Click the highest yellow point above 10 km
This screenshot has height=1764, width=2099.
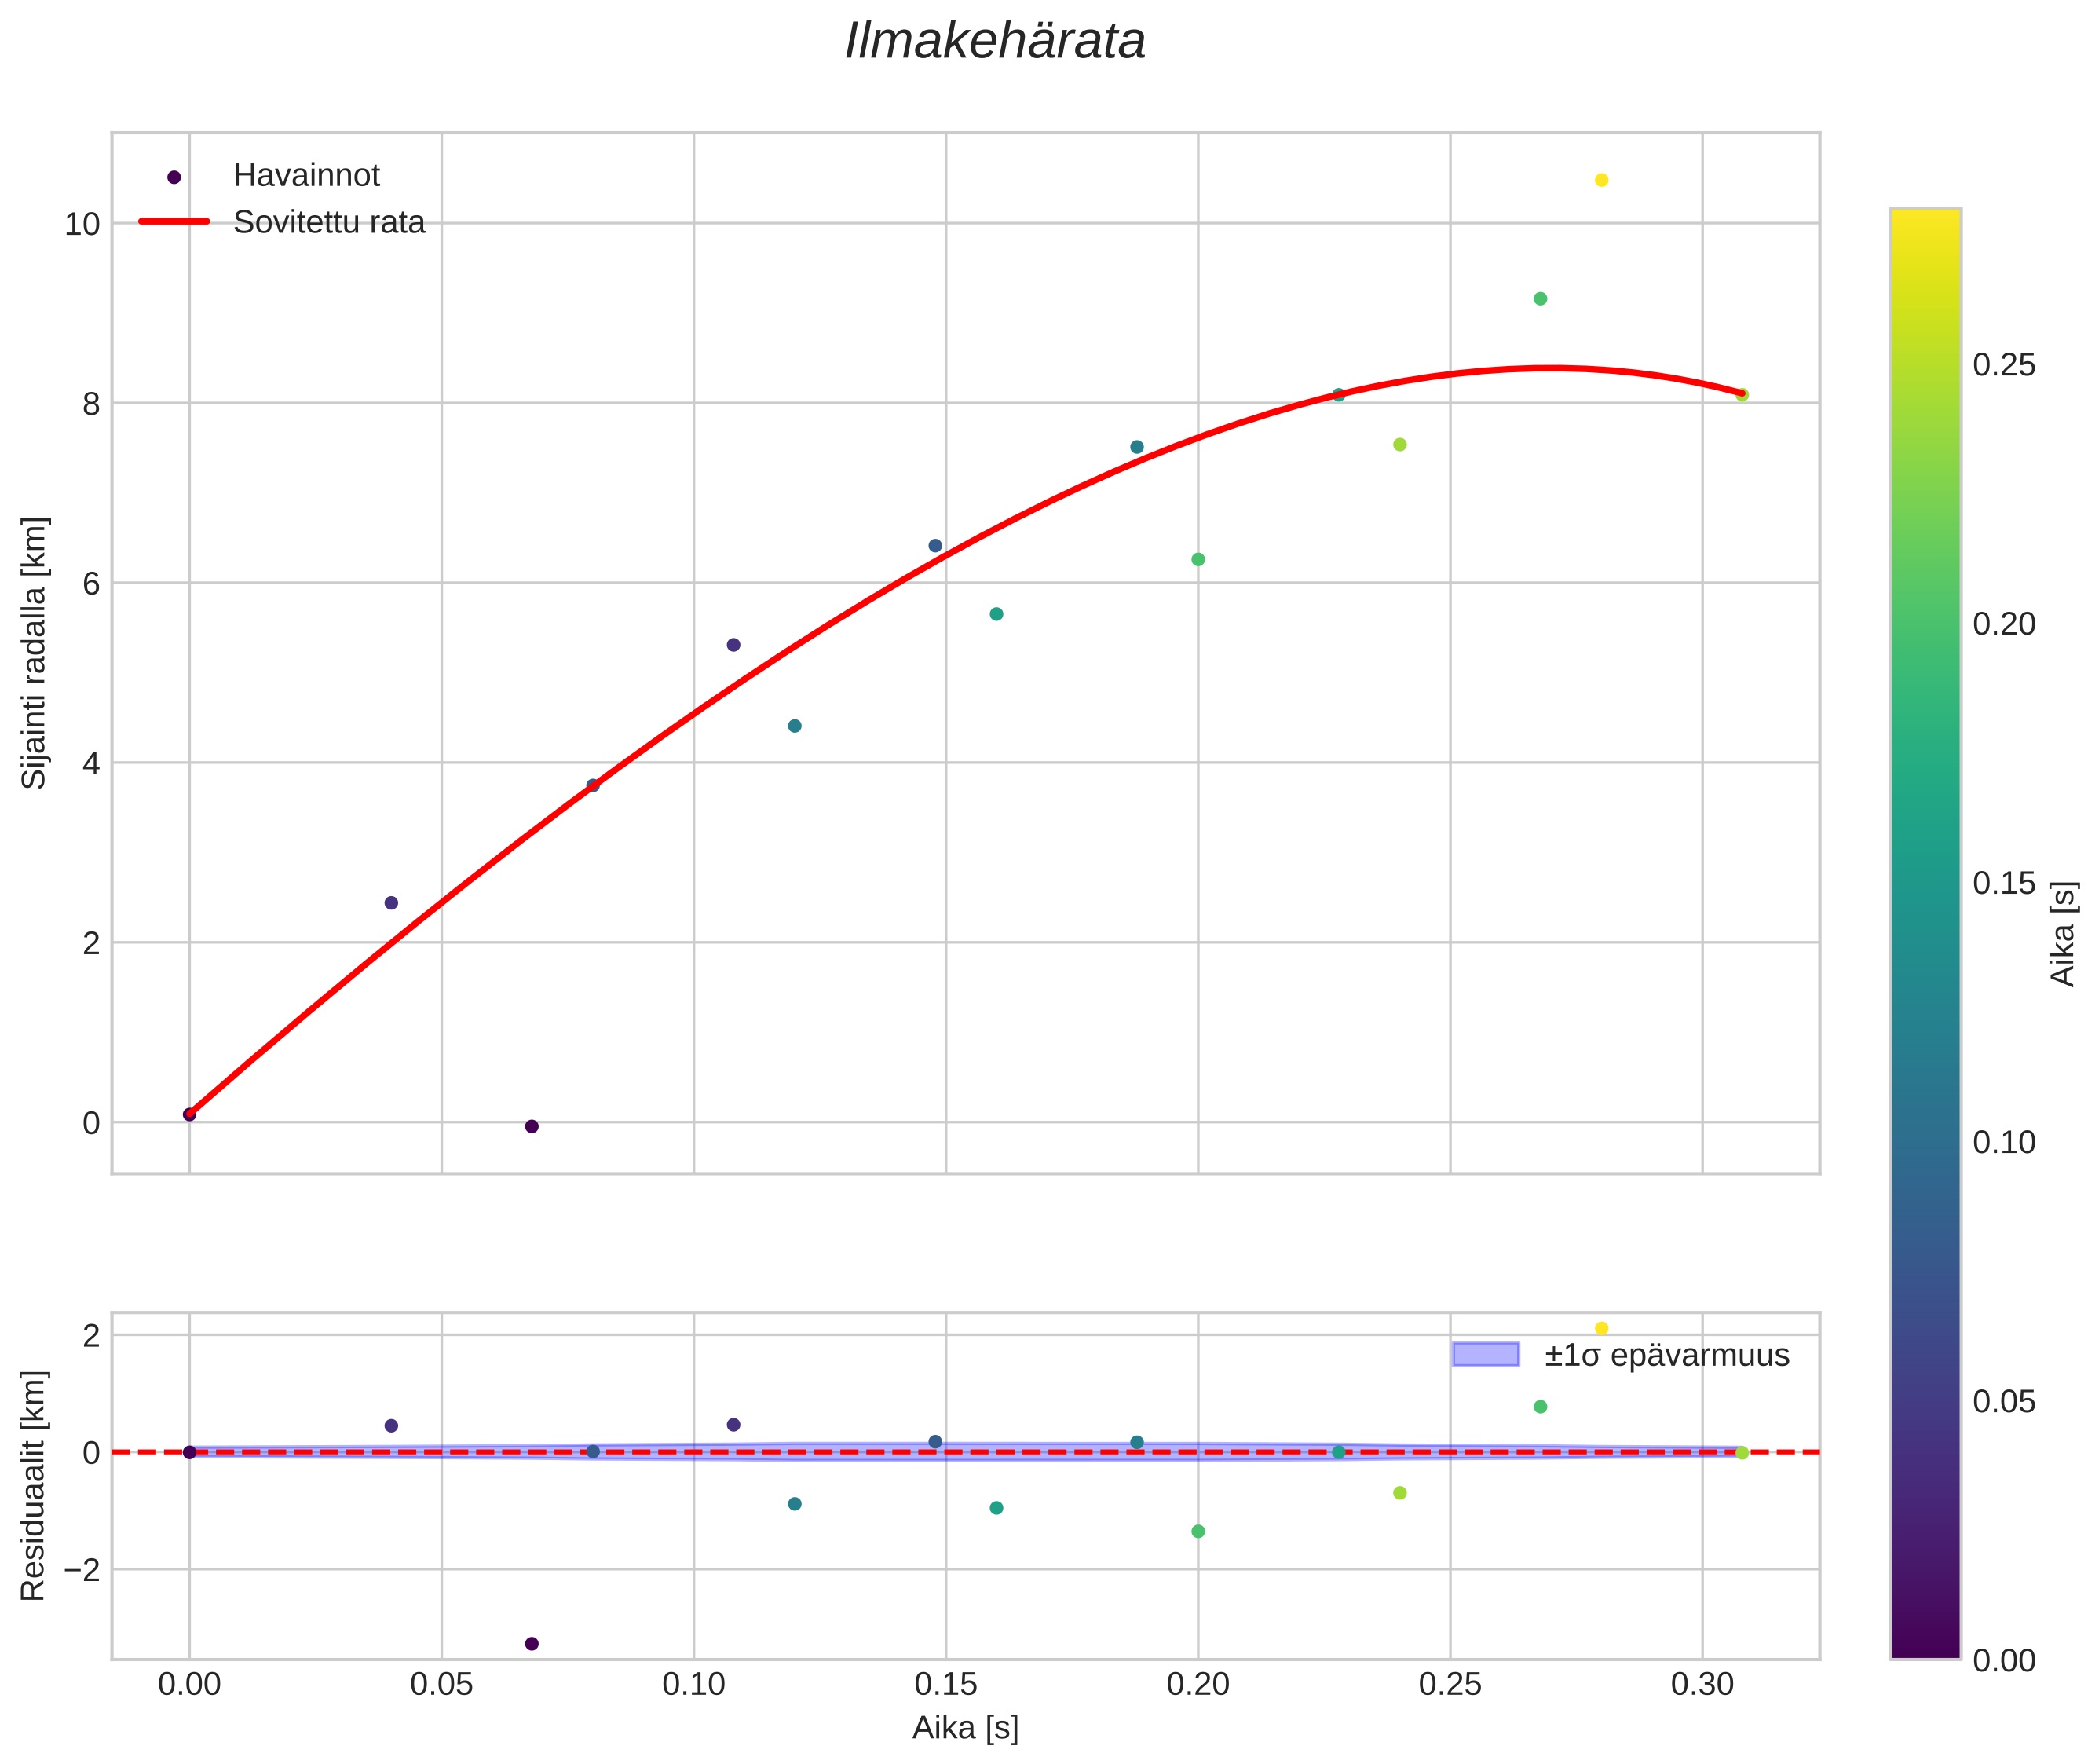(x=1601, y=180)
